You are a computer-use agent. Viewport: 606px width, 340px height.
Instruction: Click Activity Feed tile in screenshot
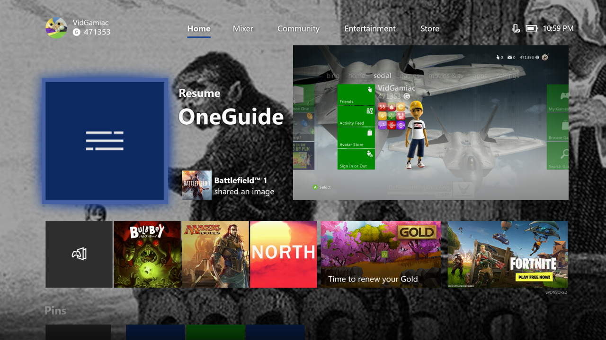click(x=356, y=116)
